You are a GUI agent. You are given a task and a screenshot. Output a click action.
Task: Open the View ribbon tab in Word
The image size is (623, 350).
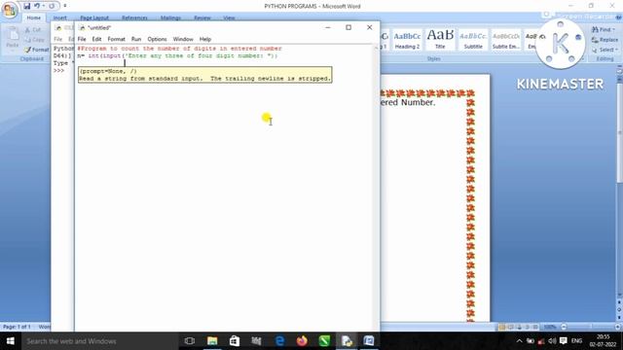229,17
